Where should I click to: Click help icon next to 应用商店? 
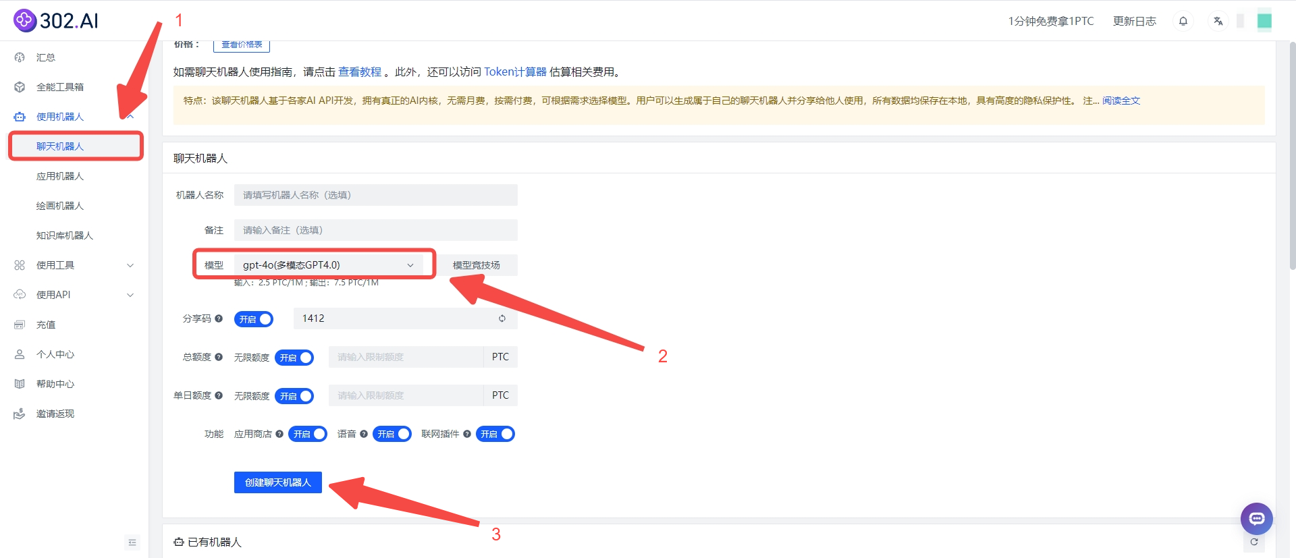[x=279, y=434]
